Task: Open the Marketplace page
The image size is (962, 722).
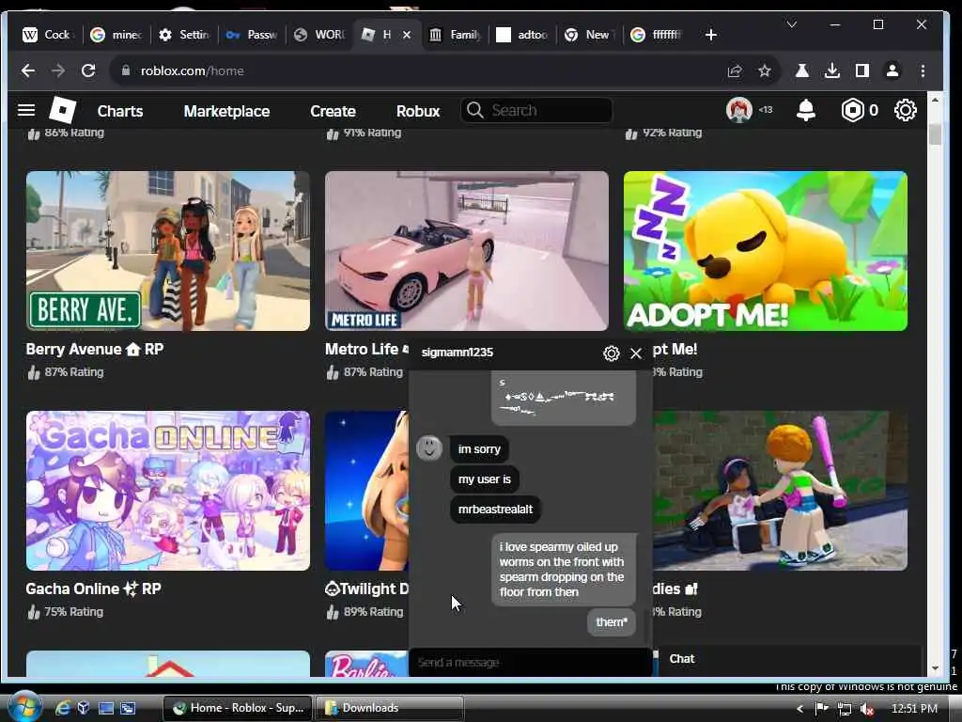Action: (x=226, y=111)
